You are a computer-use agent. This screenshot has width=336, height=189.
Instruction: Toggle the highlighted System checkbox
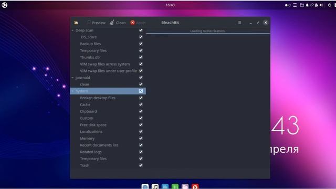[141, 91]
